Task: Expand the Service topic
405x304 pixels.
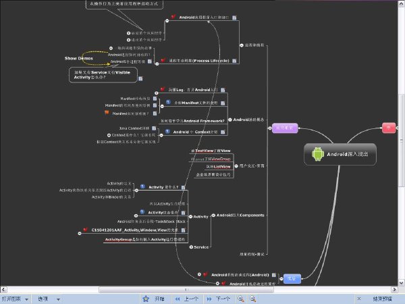Action: pyautogui.click(x=191, y=247)
